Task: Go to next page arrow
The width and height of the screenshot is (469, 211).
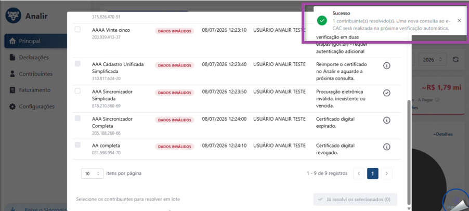Action: click(x=387, y=174)
